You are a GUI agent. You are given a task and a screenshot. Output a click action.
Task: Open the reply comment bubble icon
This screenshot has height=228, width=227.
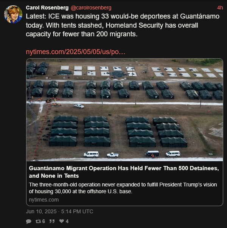pos(29,221)
